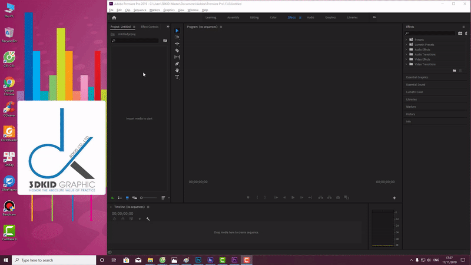This screenshot has height=265, width=471.
Task: Expand the Audio Effects folder
Action: click(x=406, y=49)
